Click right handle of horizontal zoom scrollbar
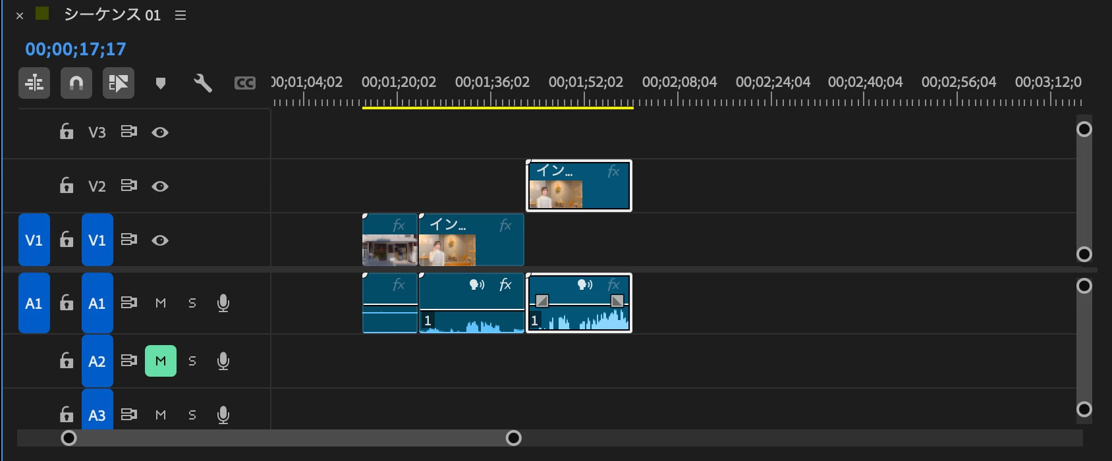1112x461 pixels. point(514,438)
